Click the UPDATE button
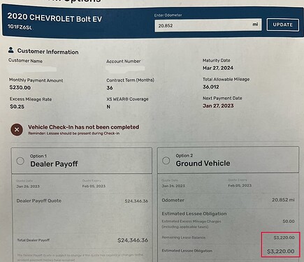The image size is (304, 262). [x=282, y=24]
